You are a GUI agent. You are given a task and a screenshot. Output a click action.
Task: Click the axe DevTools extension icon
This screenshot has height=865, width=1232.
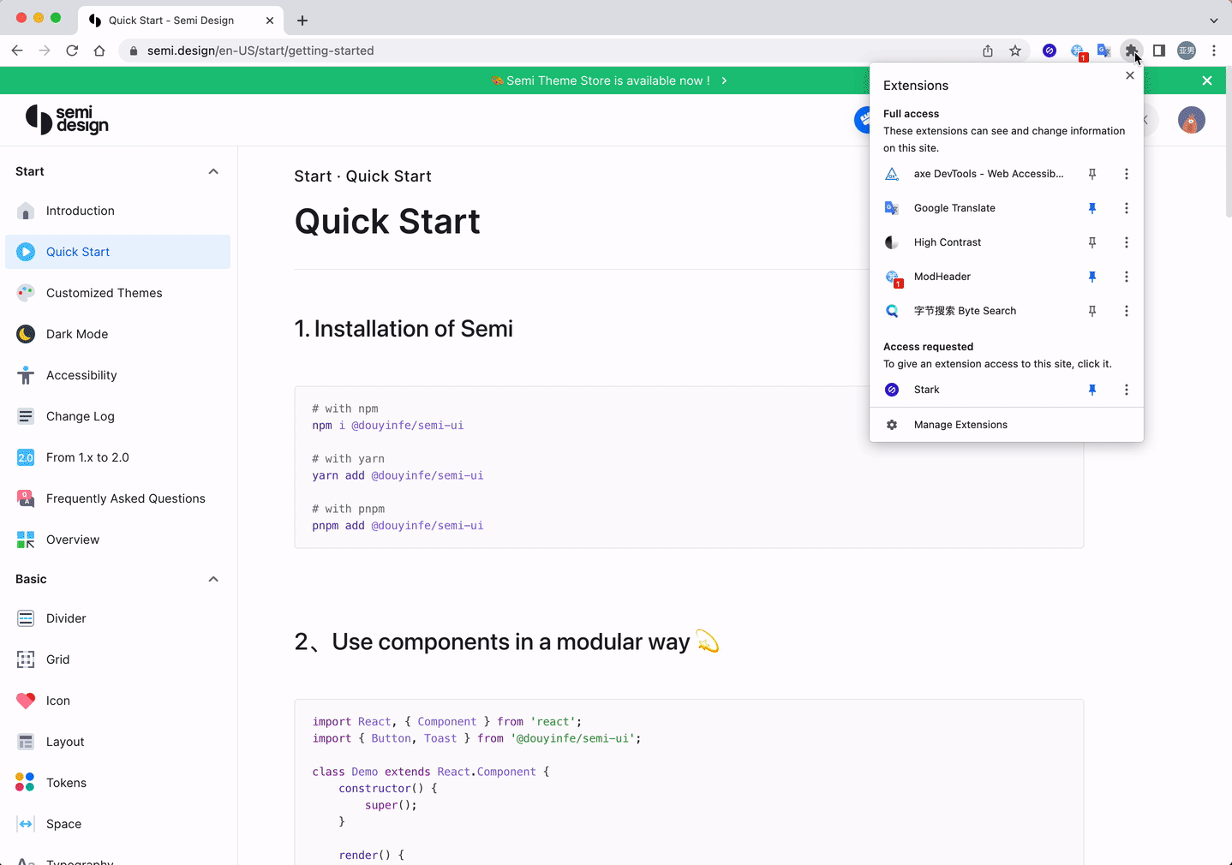[x=892, y=174]
